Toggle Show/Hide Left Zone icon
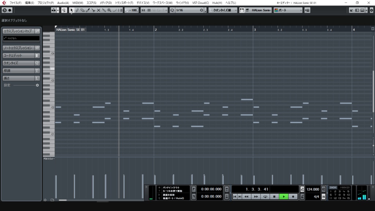 357,10
